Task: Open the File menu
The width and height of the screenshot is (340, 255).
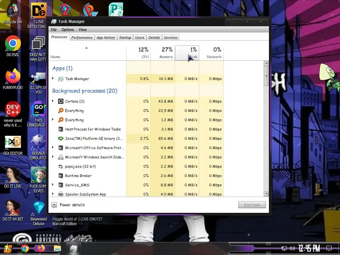Action: pos(53,30)
